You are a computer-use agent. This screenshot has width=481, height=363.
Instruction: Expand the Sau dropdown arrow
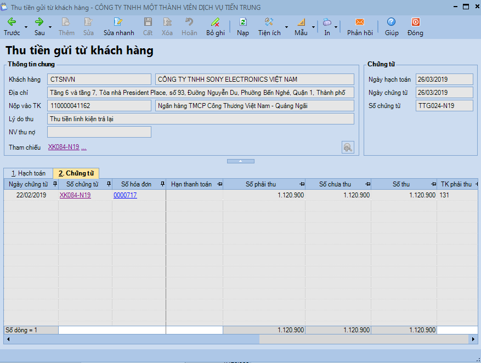pyautogui.click(x=50, y=27)
